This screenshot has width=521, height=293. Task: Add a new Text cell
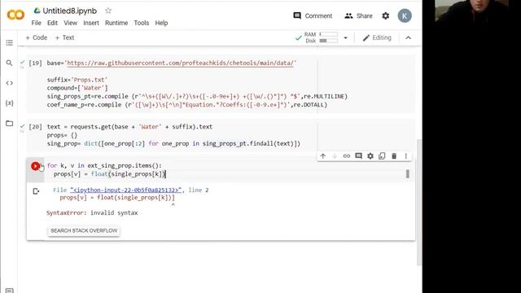pos(65,37)
